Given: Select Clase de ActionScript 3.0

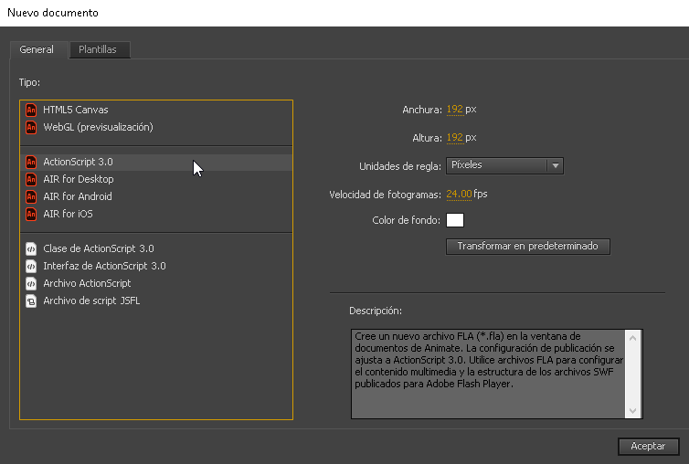Looking at the screenshot, I should click(x=156, y=248).
